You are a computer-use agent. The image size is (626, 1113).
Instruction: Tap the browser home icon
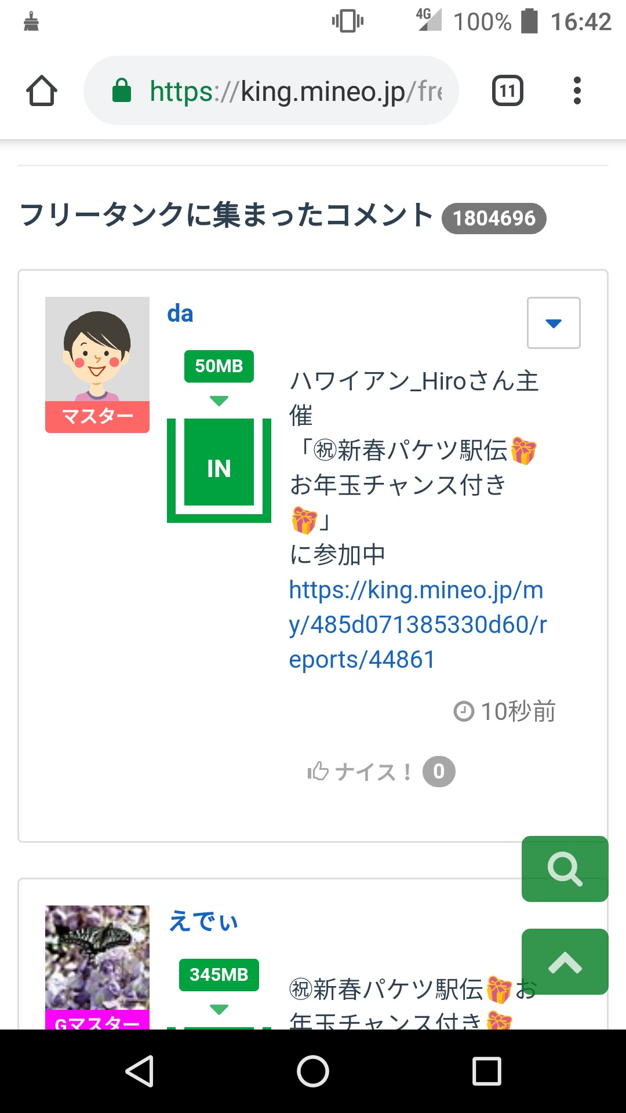point(42,91)
